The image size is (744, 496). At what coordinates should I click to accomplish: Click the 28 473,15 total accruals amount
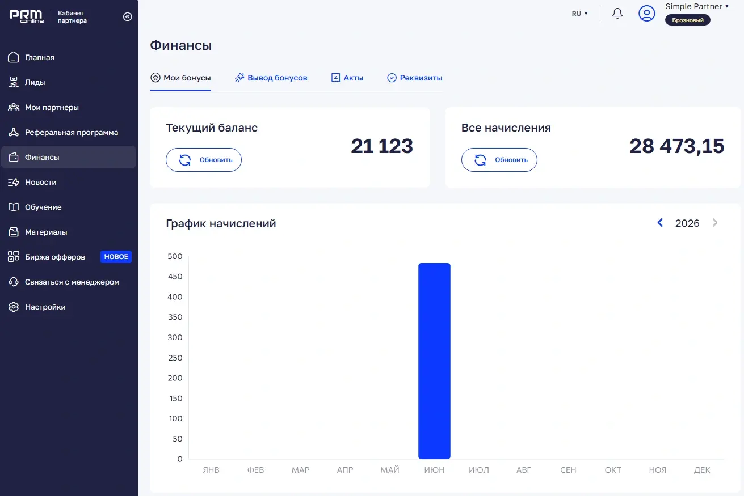[677, 146]
